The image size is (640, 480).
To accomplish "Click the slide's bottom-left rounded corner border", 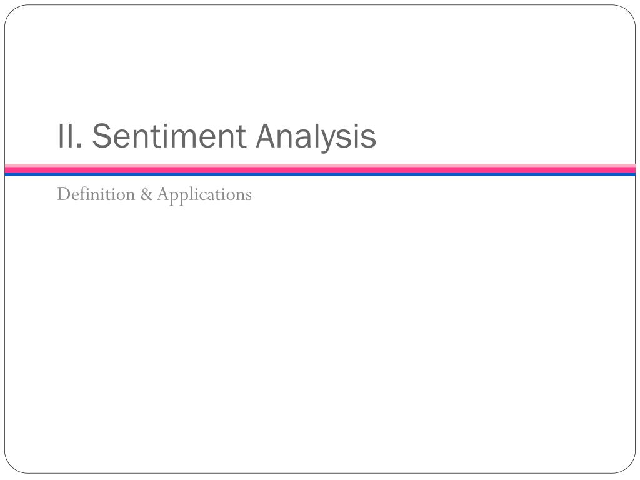I will pos(12,466).
